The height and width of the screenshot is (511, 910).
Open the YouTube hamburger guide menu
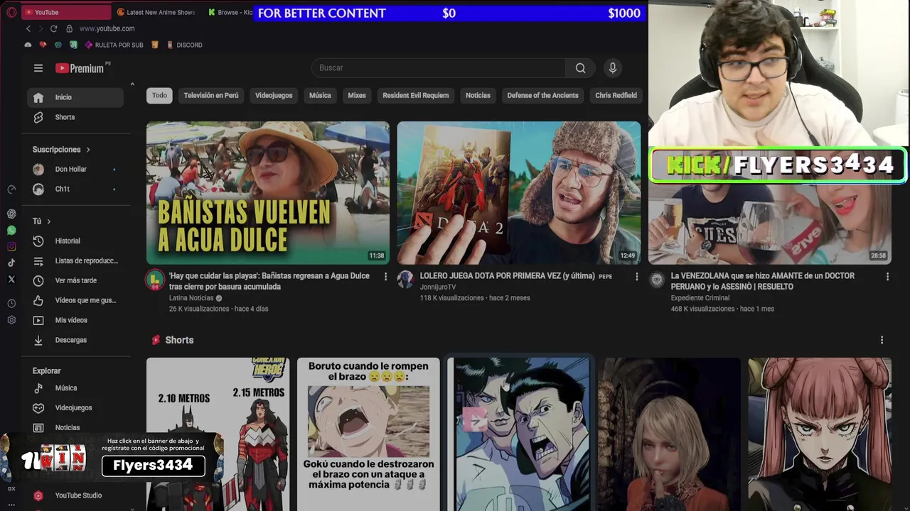click(38, 68)
